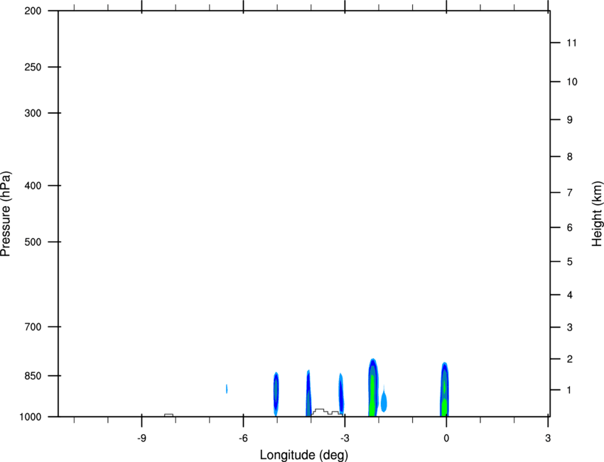Select the 200 pressure tick label
The height and width of the screenshot is (462, 604).
click(x=33, y=11)
